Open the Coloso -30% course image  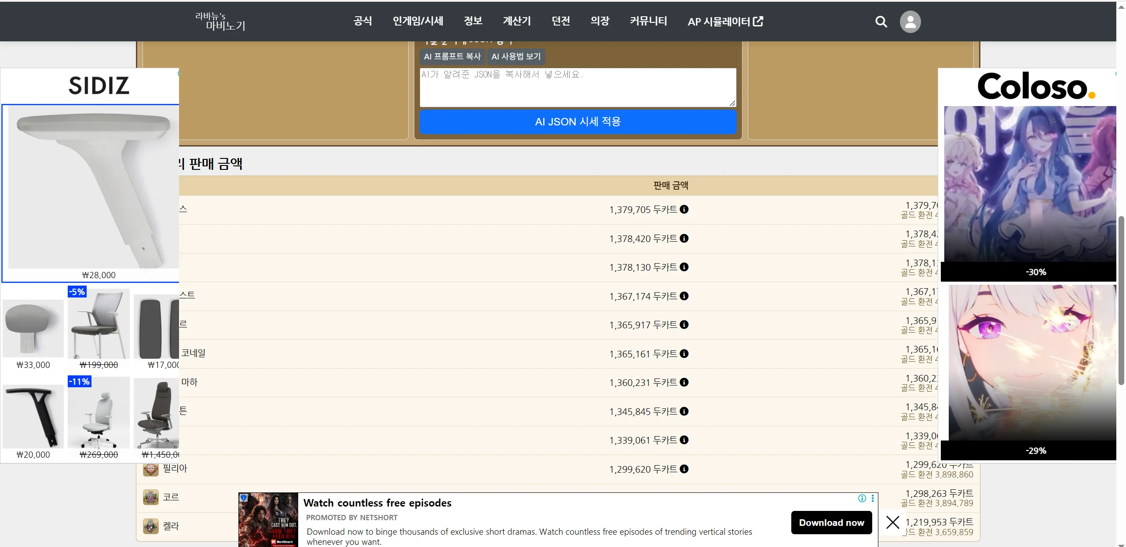point(1030,184)
